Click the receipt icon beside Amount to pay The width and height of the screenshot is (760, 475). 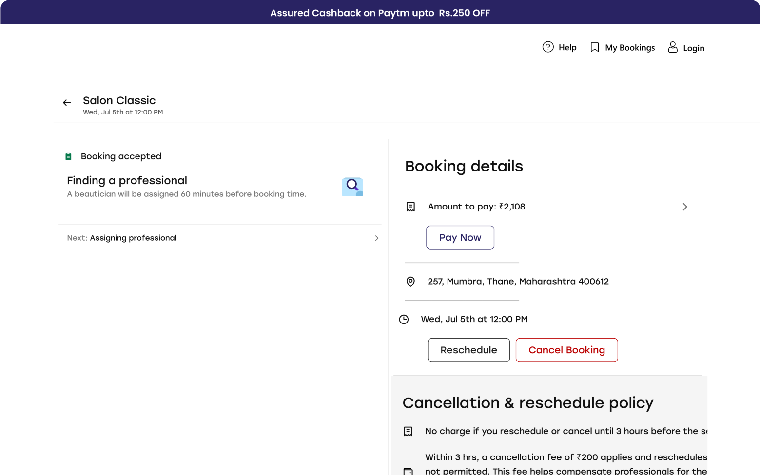(x=410, y=207)
